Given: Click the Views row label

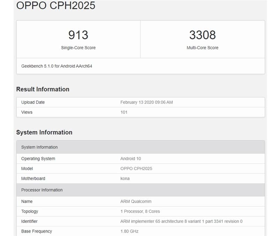Looking at the screenshot, I should 27,112.
